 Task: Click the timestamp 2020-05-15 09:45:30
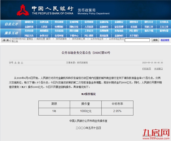pos(152,63)
